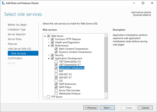The width and height of the screenshot is (157, 112).
Task: Expand the Security node
Action: click(x=49, y=55)
